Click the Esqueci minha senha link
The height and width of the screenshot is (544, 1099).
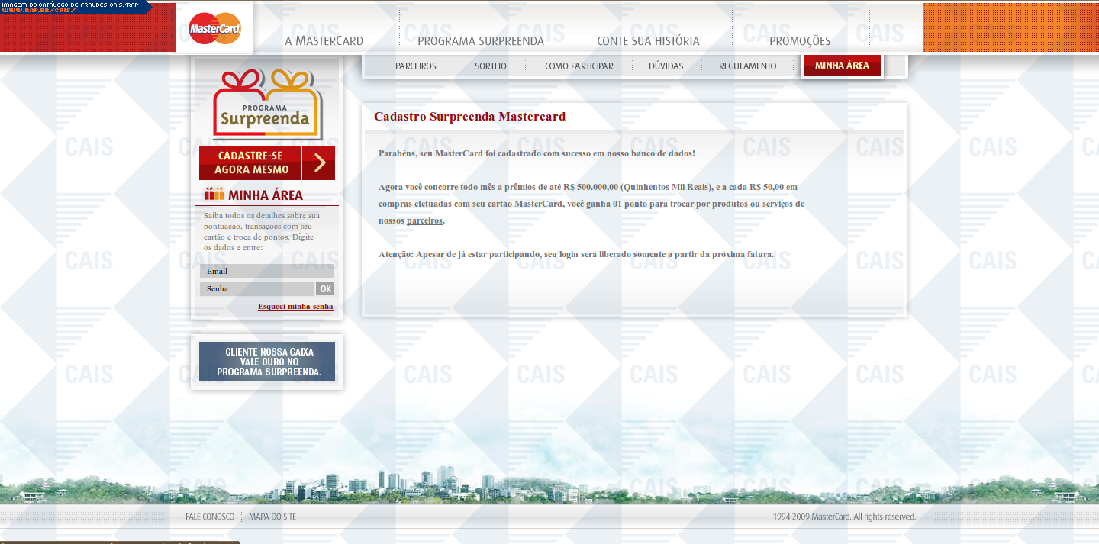coord(295,307)
